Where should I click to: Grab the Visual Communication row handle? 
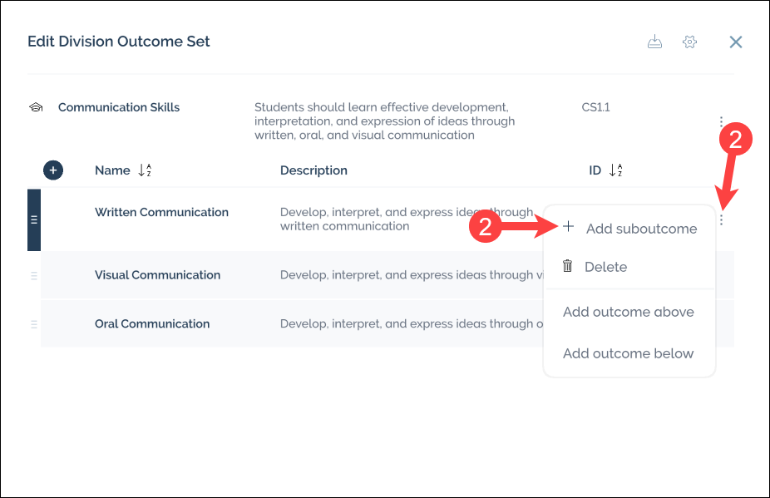click(34, 275)
